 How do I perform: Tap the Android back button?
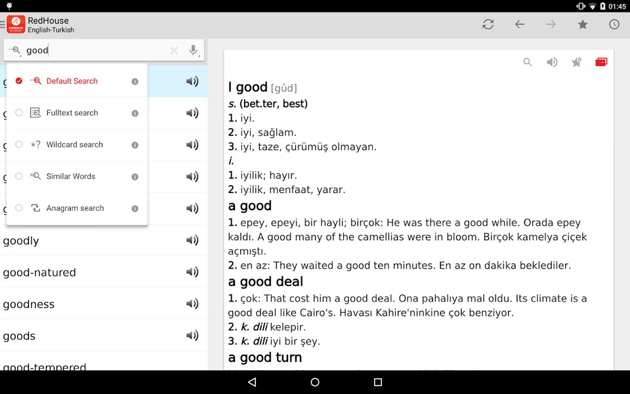click(252, 382)
